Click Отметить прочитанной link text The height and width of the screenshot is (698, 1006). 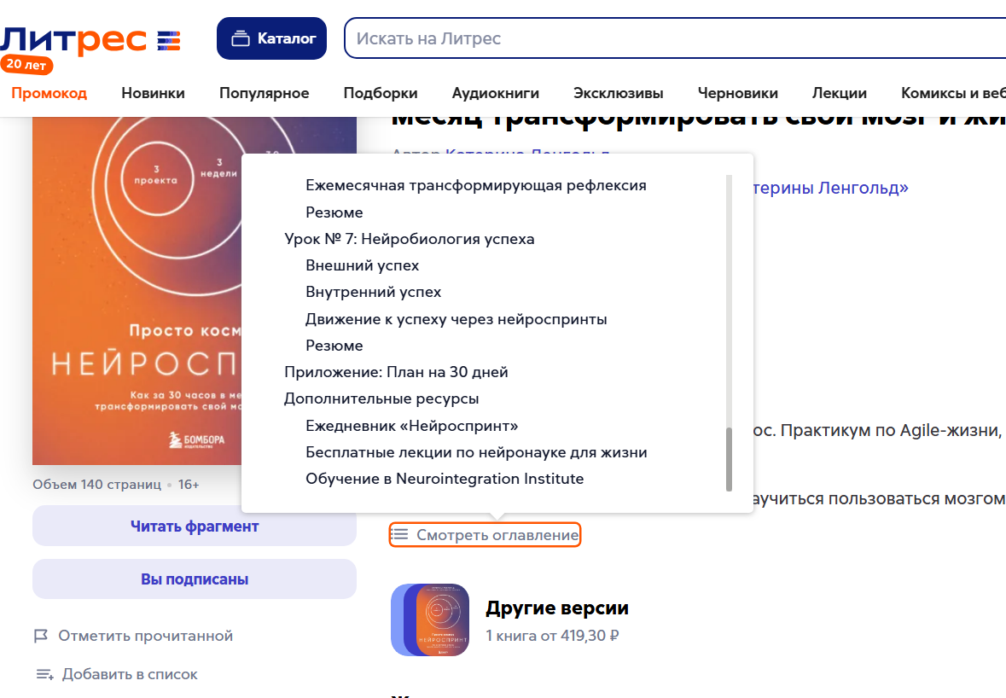point(146,636)
